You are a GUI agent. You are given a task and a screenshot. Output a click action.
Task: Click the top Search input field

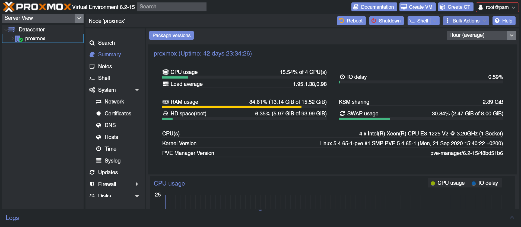click(x=172, y=7)
